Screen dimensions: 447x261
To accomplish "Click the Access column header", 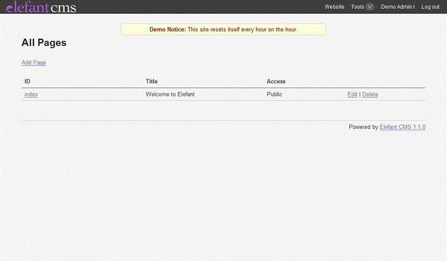I will tap(276, 82).
